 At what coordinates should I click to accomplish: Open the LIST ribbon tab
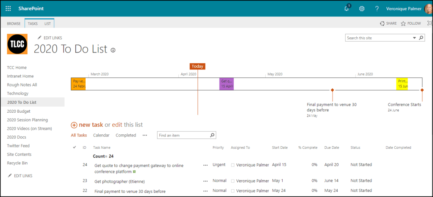[47, 24]
